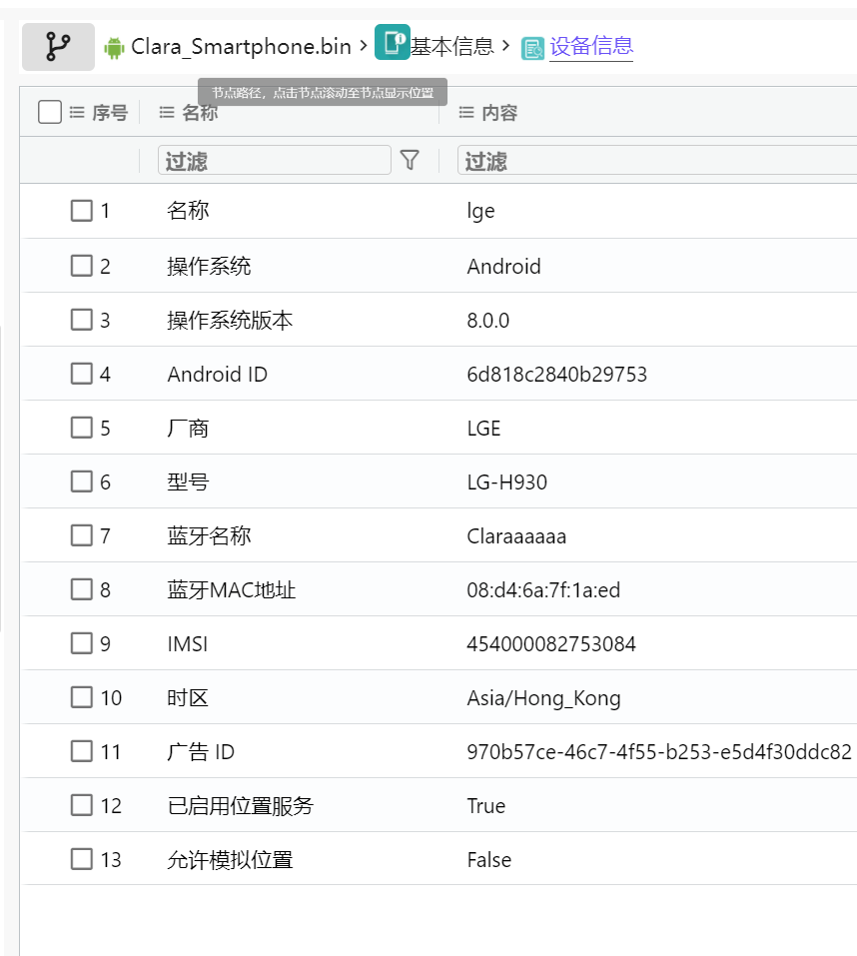Sort by the 序号 column header
857x956 pixels.
[x=110, y=113]
